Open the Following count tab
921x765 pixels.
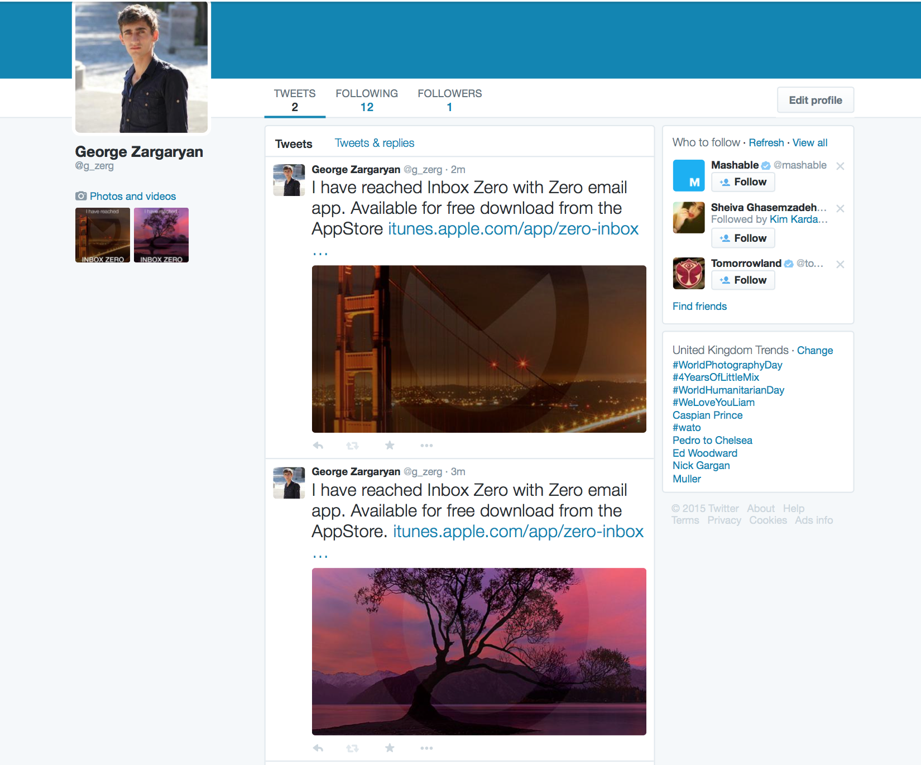(367, 101)
